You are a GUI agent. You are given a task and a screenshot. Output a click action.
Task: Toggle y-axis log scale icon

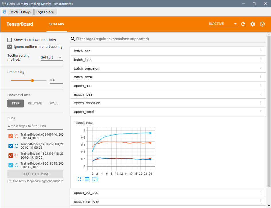[x=87, y=179]
